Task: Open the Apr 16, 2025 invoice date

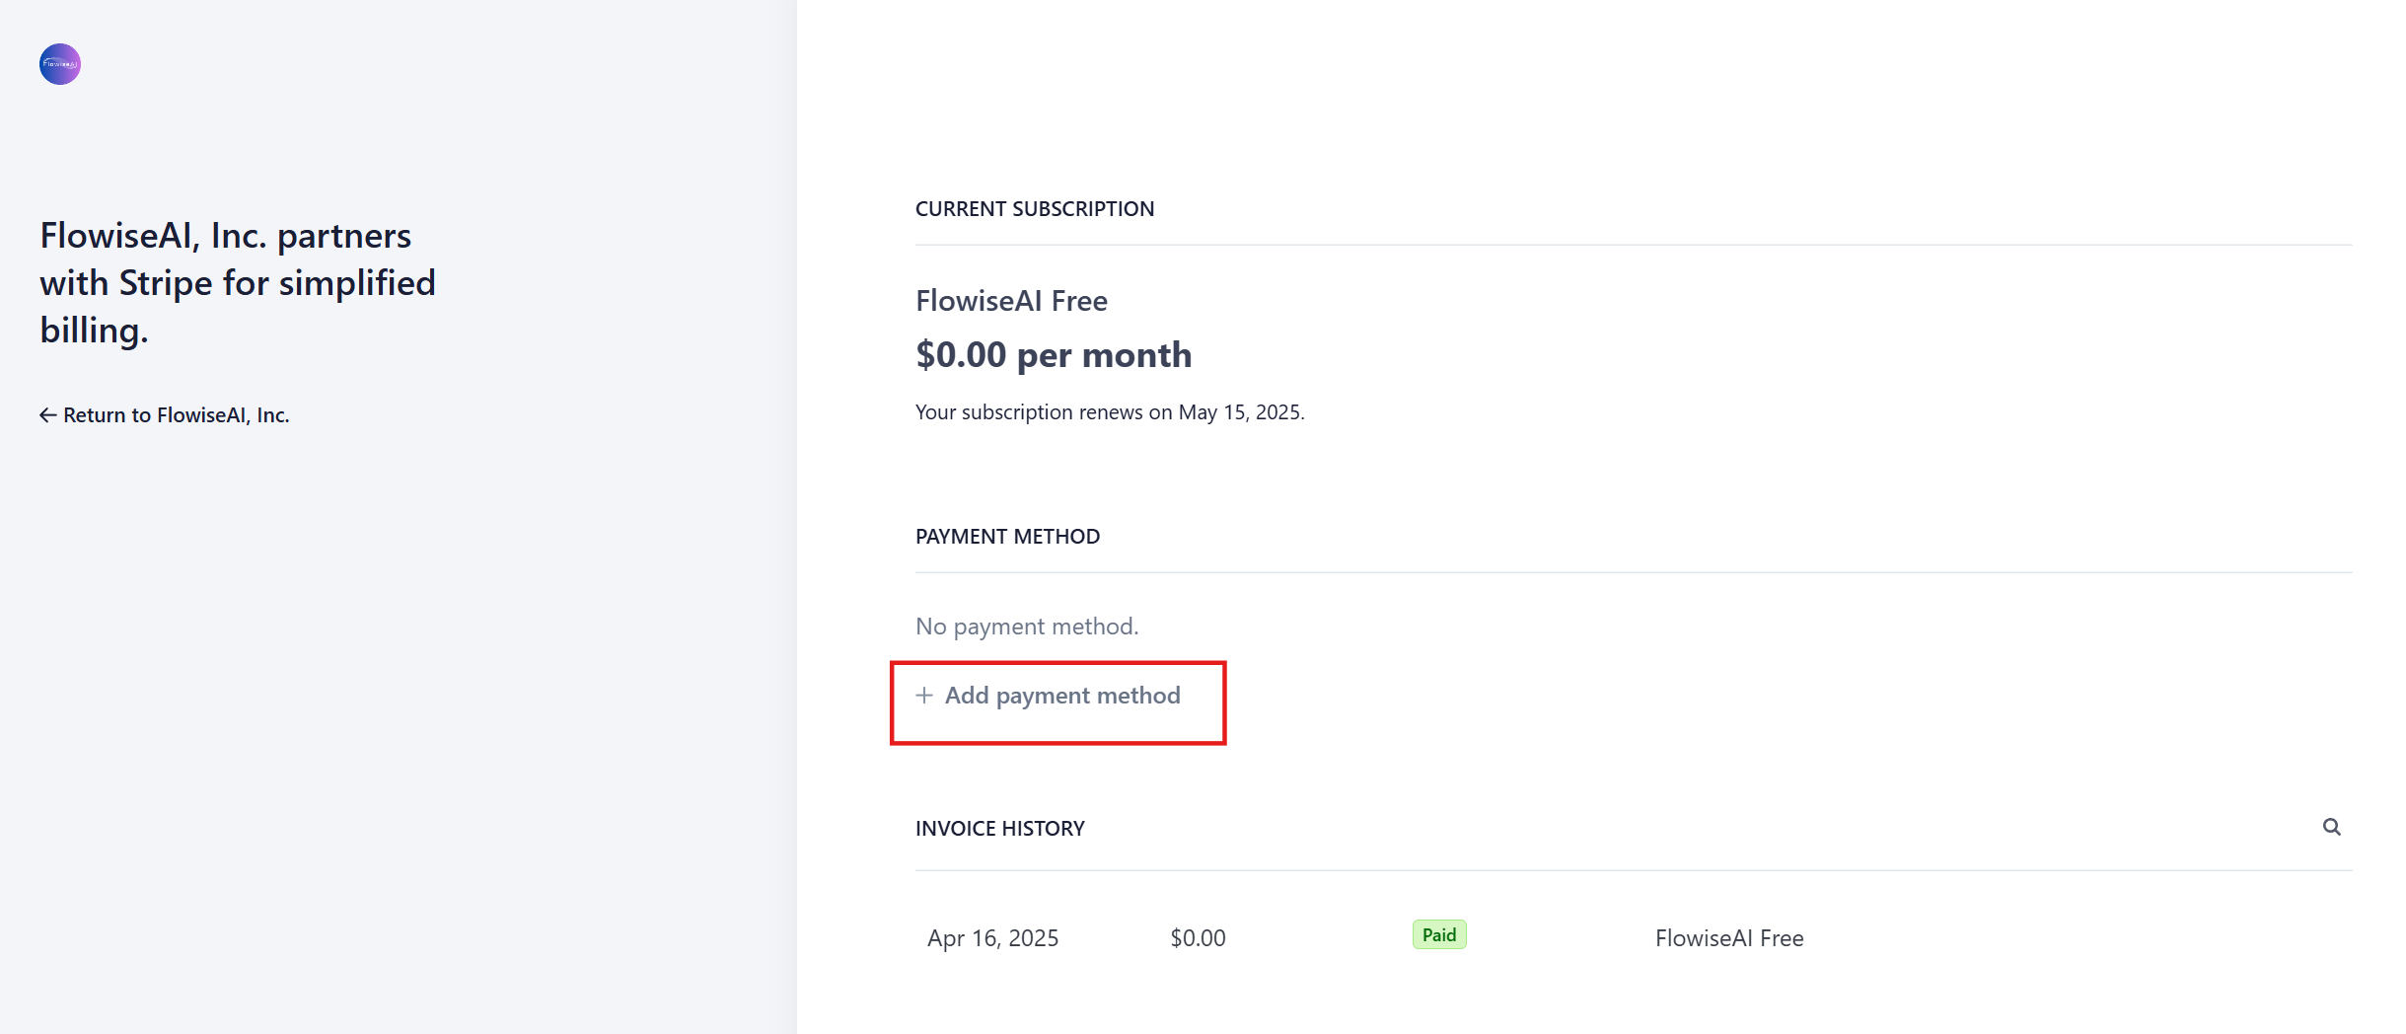Action: 992,938
